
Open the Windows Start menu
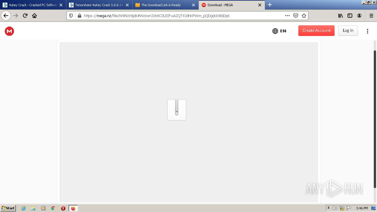[8, 208]
